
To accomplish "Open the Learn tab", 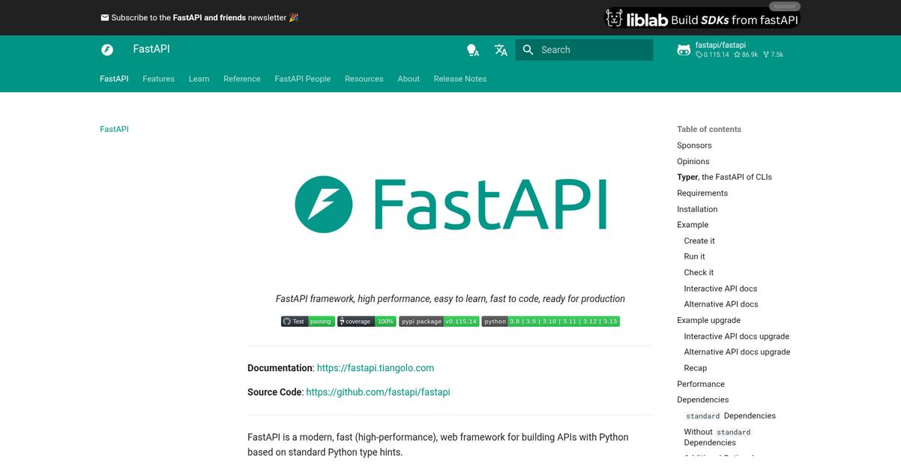I will pos(199,79).
